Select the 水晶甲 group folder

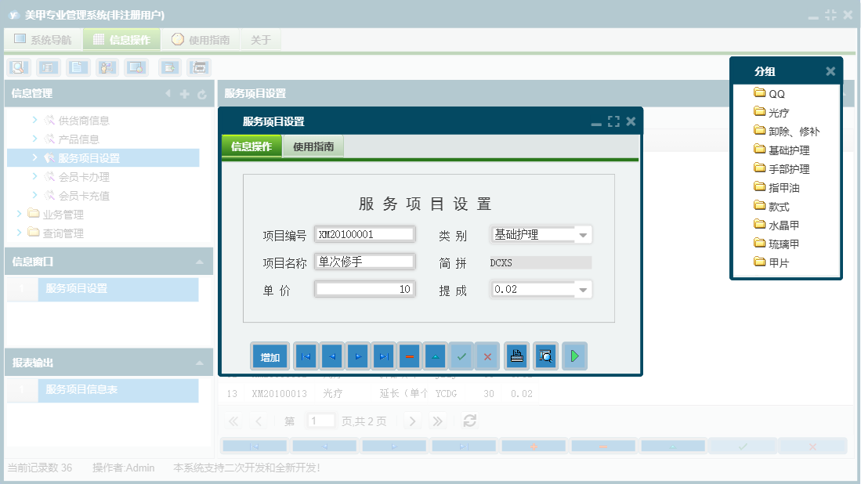pos(780,224)
